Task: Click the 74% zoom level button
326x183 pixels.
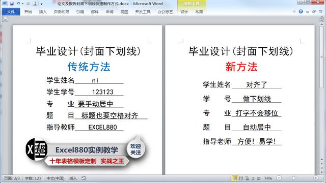Action: coord(268,178)
